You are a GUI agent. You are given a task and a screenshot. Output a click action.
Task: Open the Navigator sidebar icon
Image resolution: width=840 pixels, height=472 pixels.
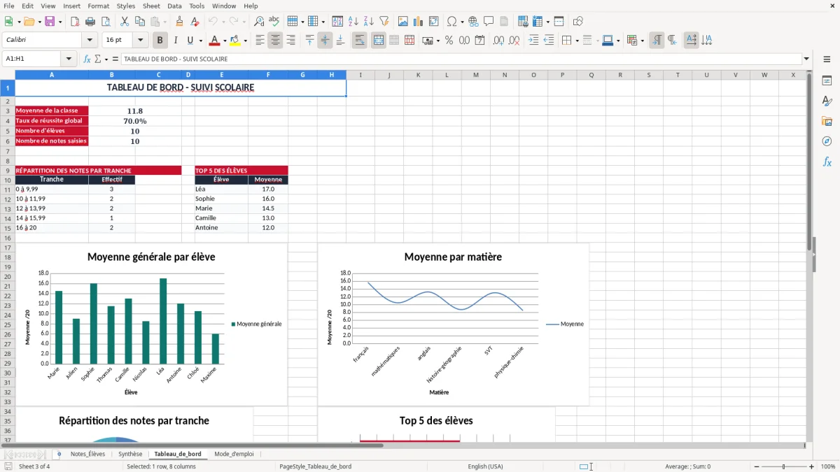tap(827, 141)
